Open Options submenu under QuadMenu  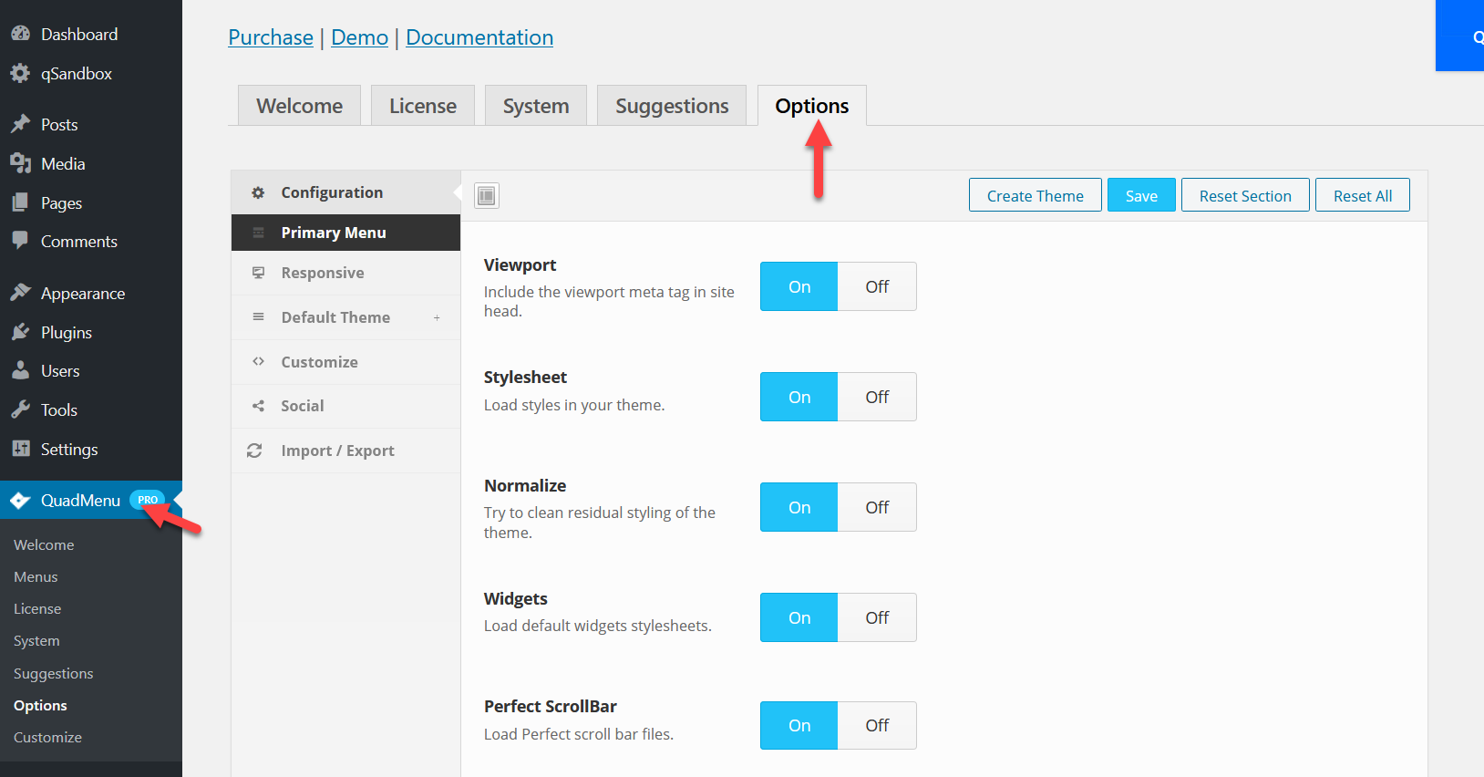(40, 705)
